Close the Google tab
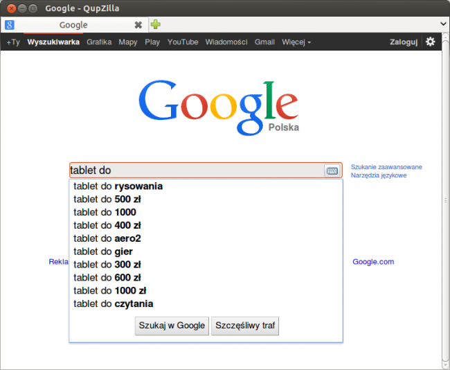Viewport: 450px width, 370px height. [138, 25]
